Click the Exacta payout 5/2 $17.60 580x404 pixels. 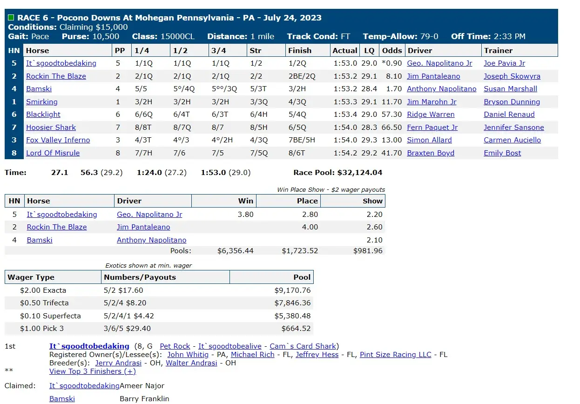pyautogui.click(x=123, y=290)
